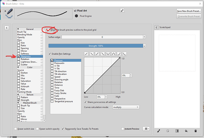
Task: Enable the Tilt direction sensor checkbox
Action: point(52,71)
